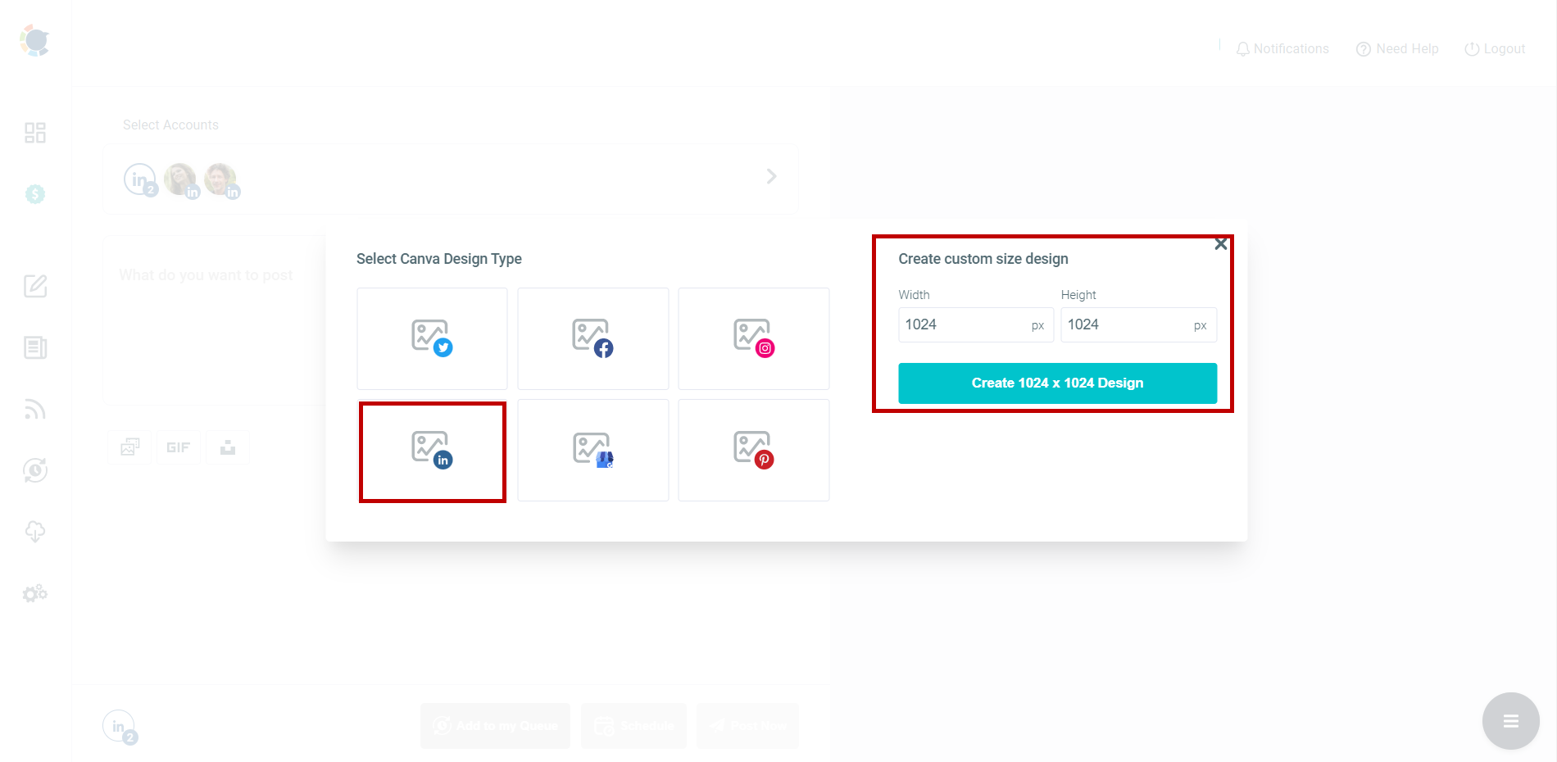Select the pricing dollar icon in sidebar
Image resolution: width=1557 pixels, height=762 pixels.
[x=34, y=193]
